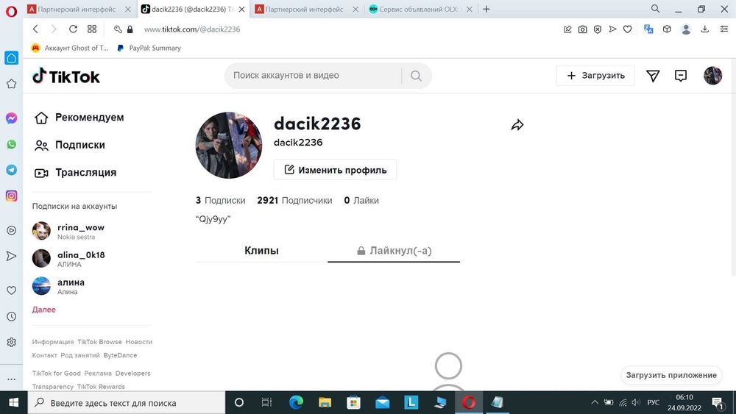Open Messenger in Opera sidebar

tap(11, 118)
